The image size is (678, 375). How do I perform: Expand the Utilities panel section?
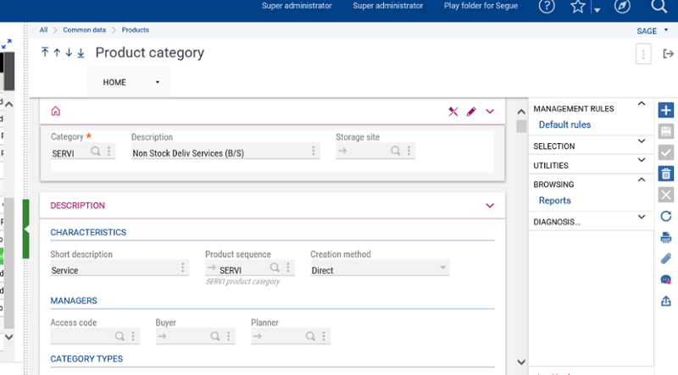click(641, 165)
